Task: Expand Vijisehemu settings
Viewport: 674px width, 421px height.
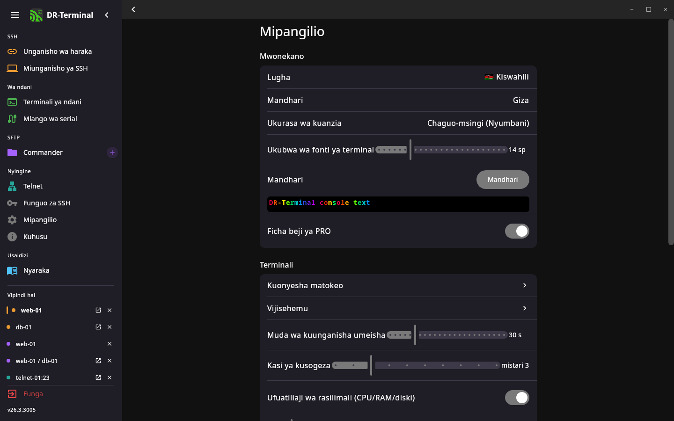Action: click(398, 308)
